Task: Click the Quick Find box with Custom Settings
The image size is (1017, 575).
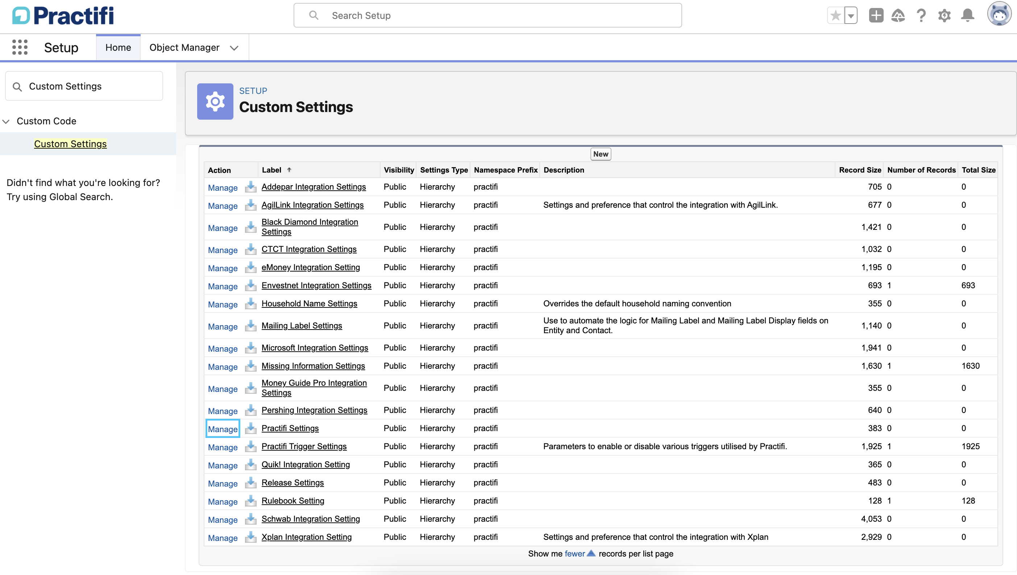Action: (x=84, y=86)
